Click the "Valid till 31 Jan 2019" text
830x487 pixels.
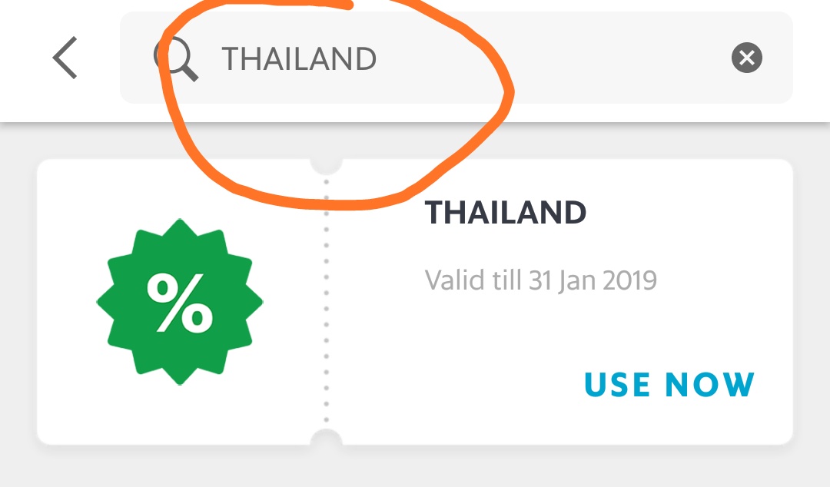[540, 280]
